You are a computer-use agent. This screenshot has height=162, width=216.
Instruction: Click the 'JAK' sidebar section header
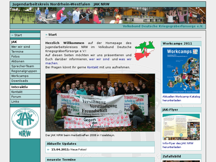pyautogui.click(x=25, y=42)
